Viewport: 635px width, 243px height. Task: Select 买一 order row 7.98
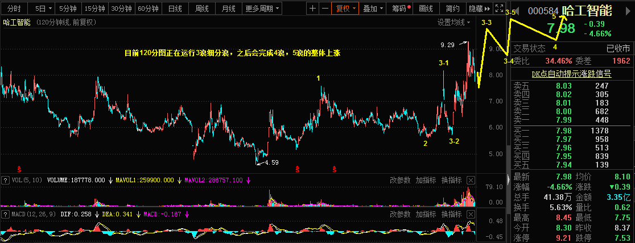point(571,131)
